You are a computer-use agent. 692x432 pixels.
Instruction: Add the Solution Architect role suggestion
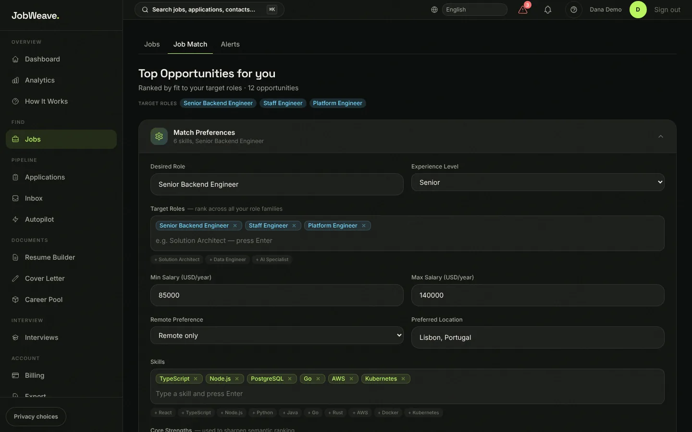(177, 260)
